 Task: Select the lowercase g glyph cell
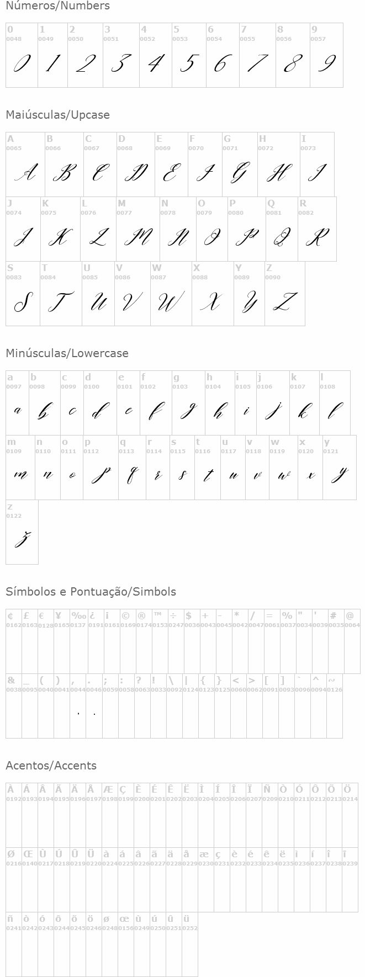pos(188,403)
